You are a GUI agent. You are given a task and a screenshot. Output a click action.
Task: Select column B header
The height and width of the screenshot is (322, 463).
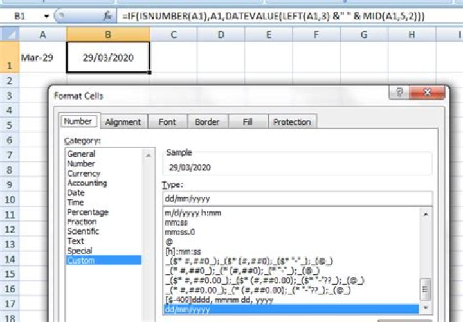tap(108, 35)
